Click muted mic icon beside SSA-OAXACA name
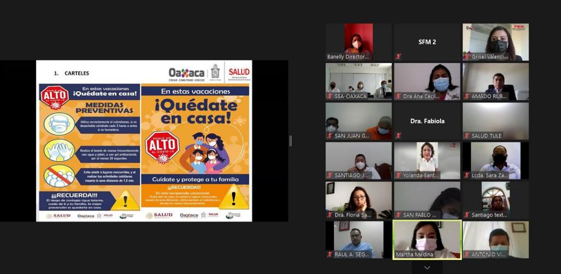561x274 pixels. [330, 96]
